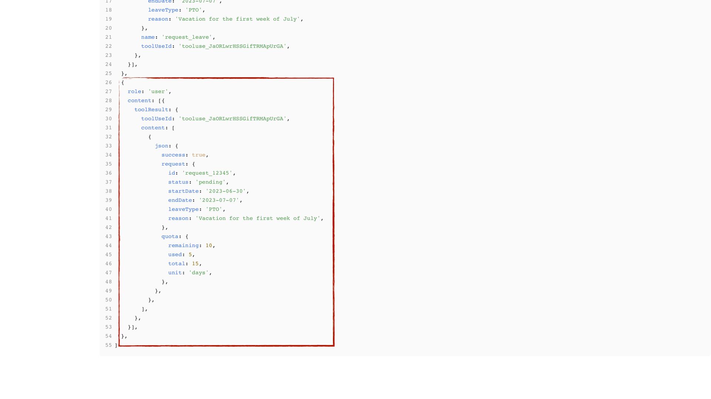Click the total value 15
Image resolution: width=711 pixels, height=399 pixels.
[x=195, y=263]
